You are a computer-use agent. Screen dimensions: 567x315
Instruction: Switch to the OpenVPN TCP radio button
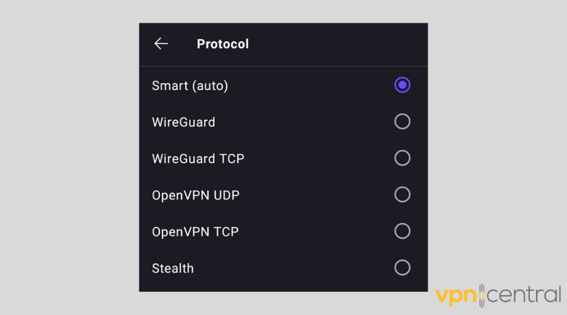pos(402,231)
